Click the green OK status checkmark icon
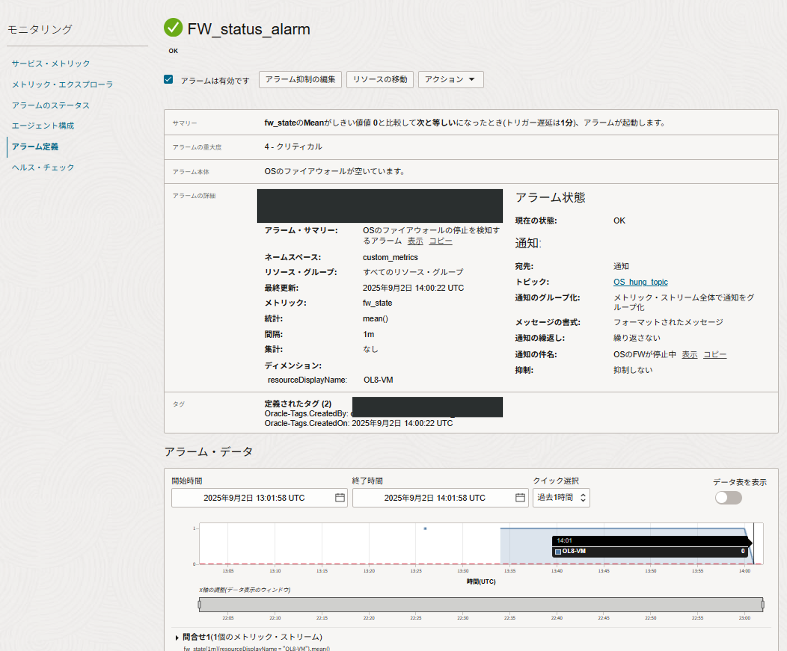 [x=173, y=28]
